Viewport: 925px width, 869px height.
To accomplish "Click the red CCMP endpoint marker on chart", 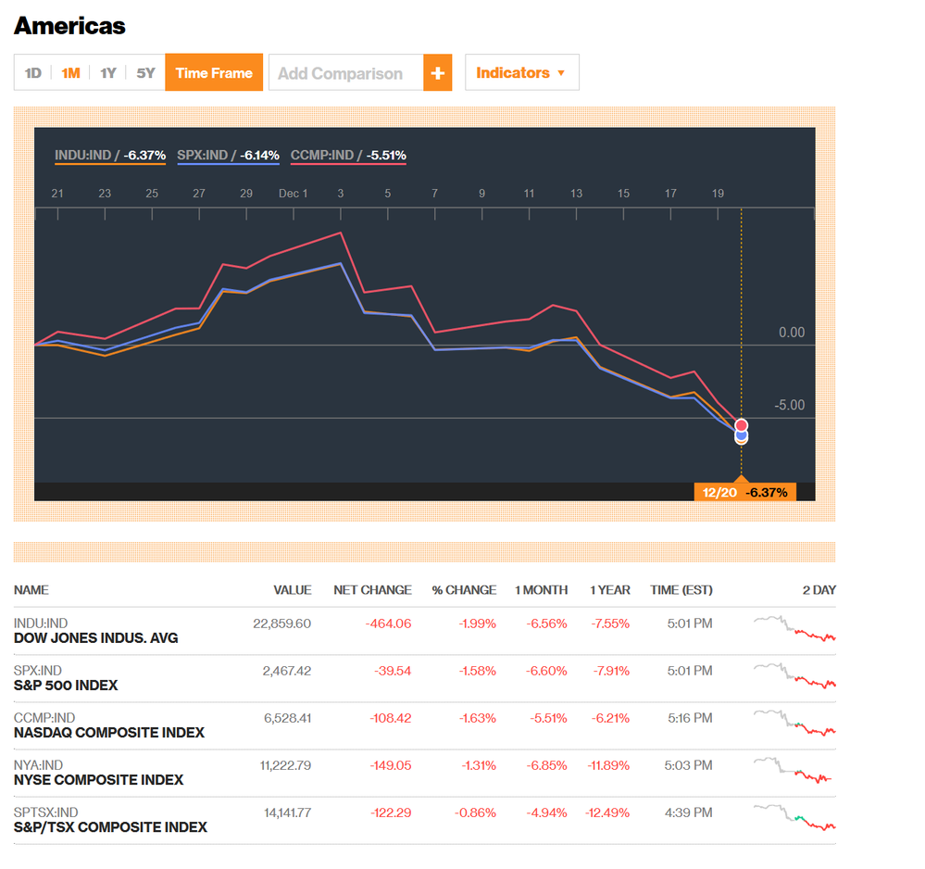I will [741, 425].
